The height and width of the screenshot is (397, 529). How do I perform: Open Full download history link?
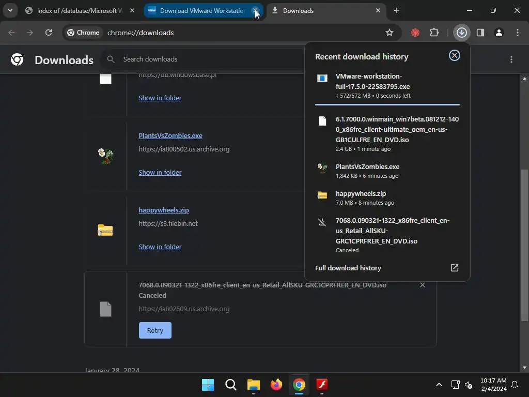point(348,268)
